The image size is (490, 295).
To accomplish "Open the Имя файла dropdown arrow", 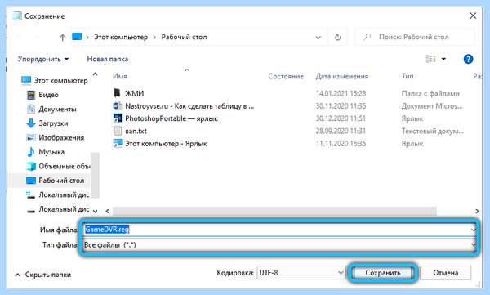I will tap(473, 230).
